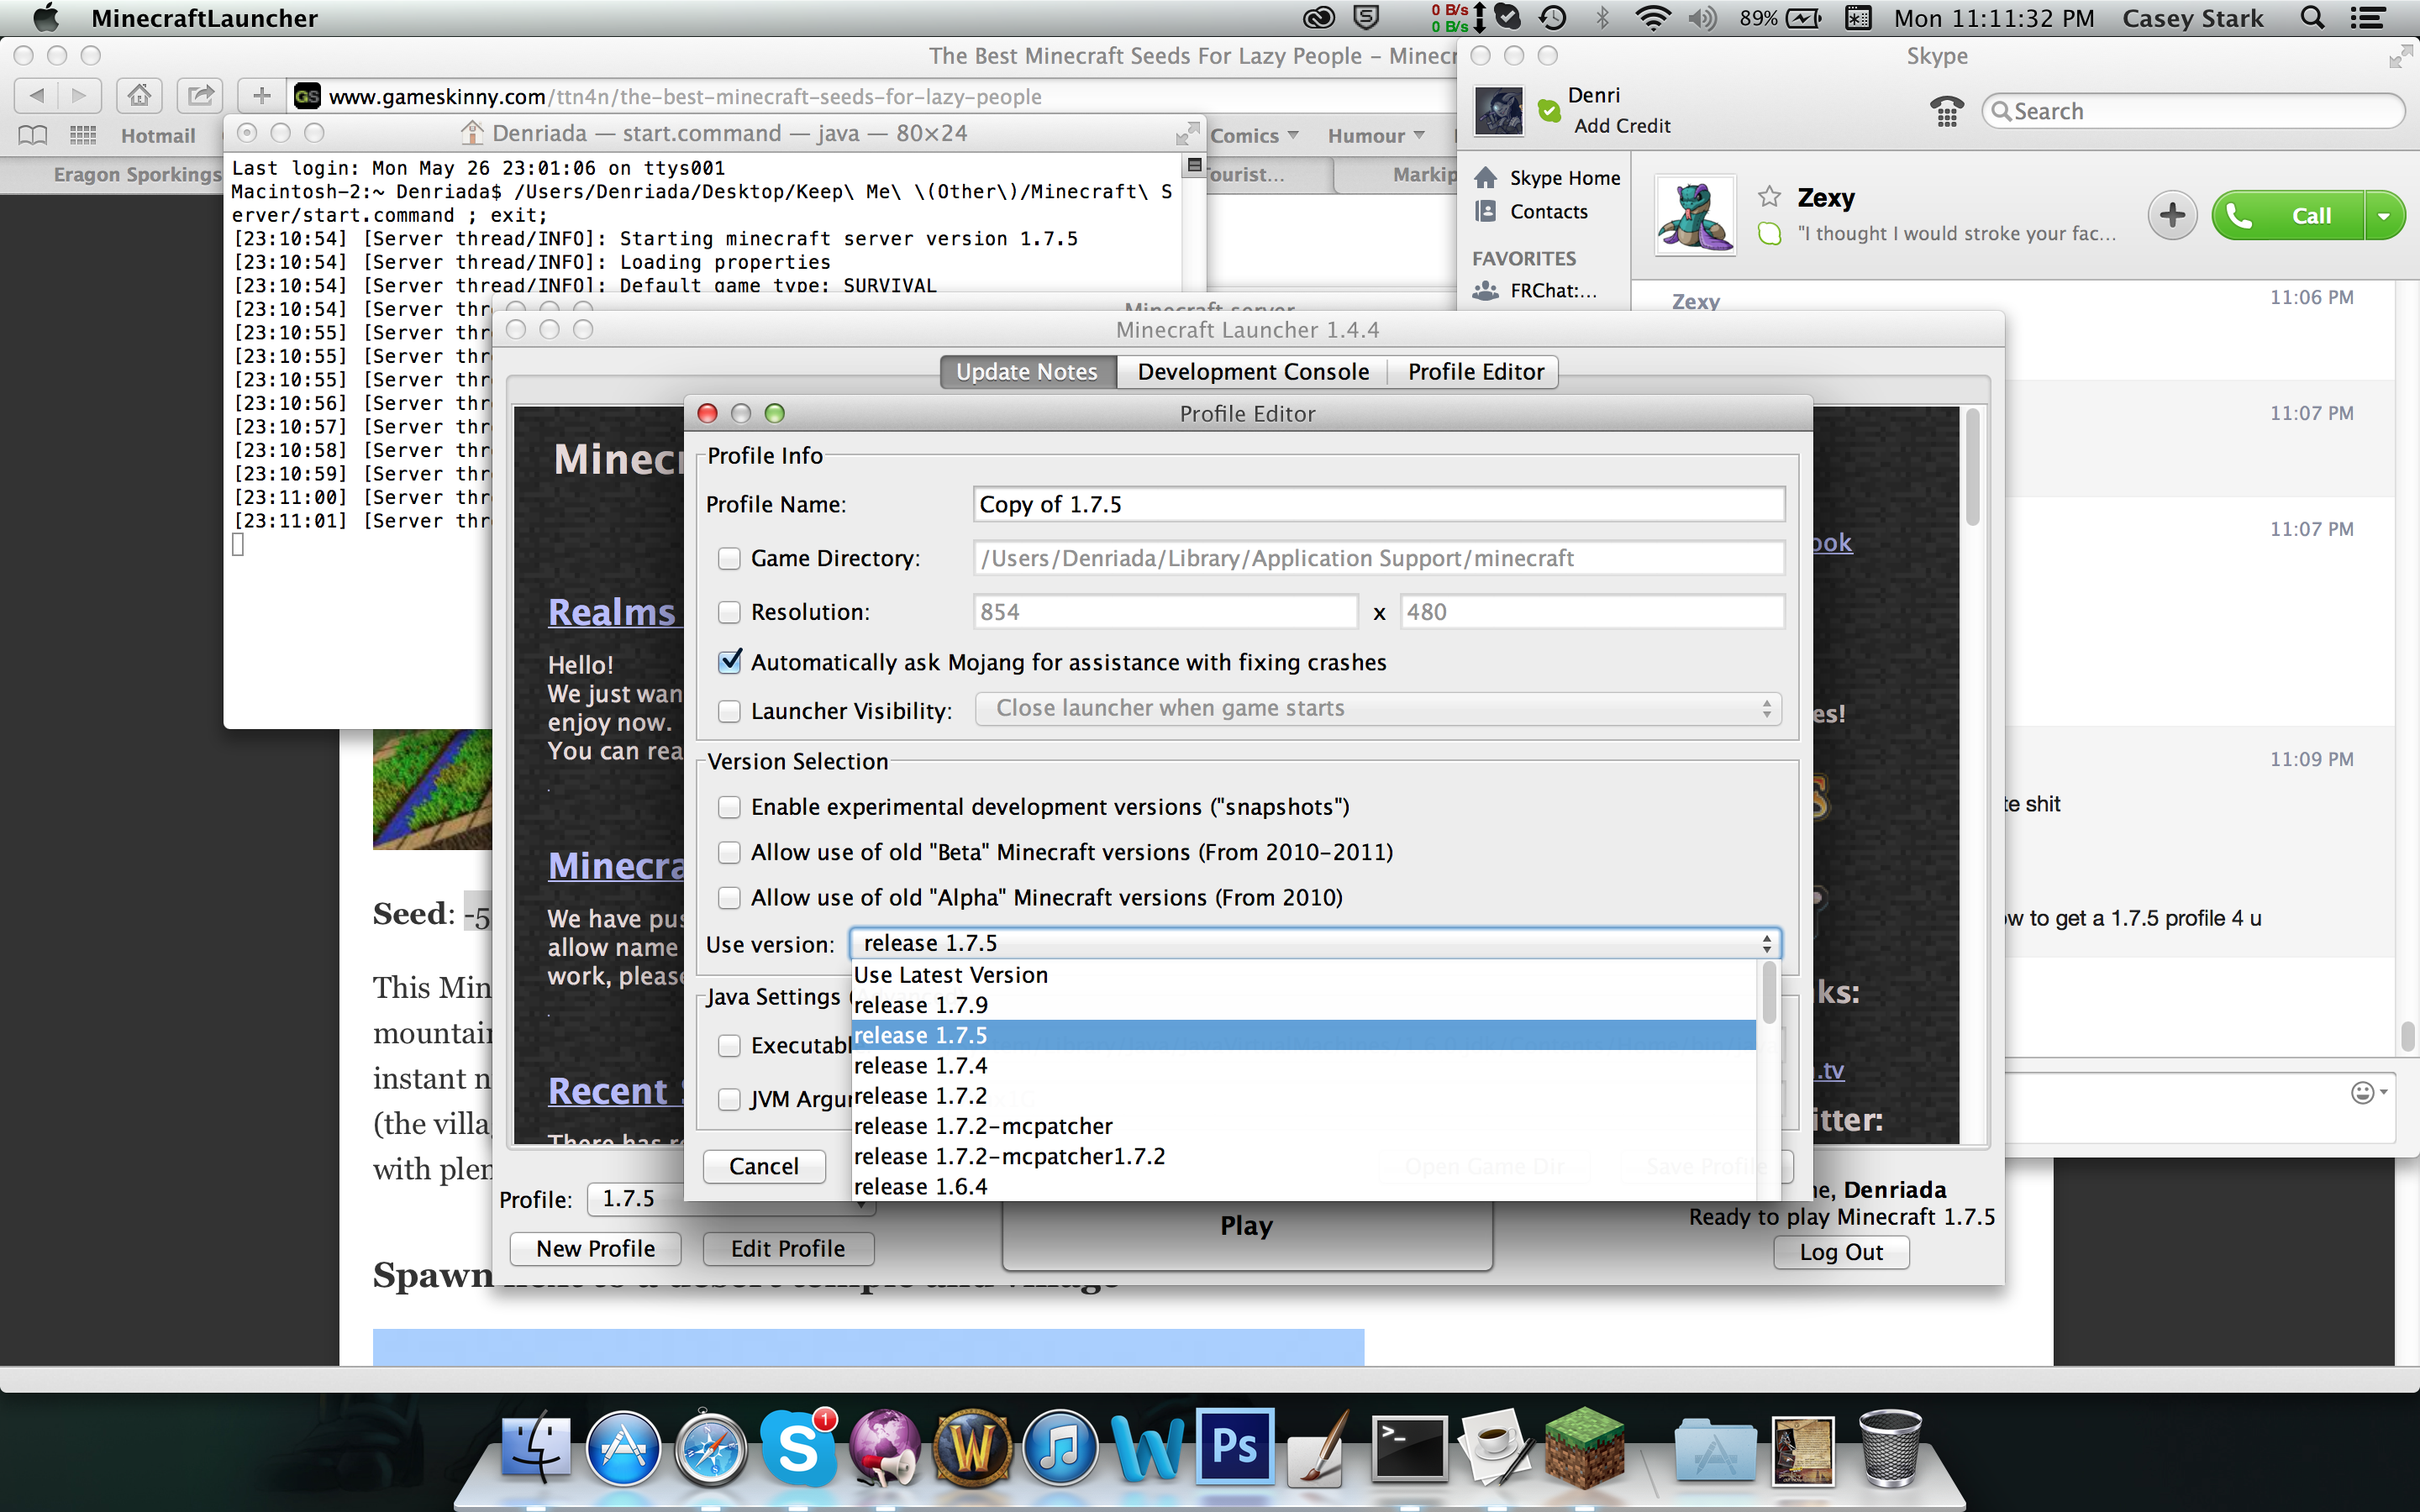Open the Call button dropdown arrow
2420x1512 pixels.
2384,215
